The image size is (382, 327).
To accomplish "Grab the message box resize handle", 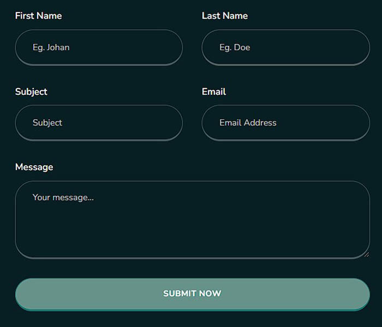I will (x=366, y=255).
